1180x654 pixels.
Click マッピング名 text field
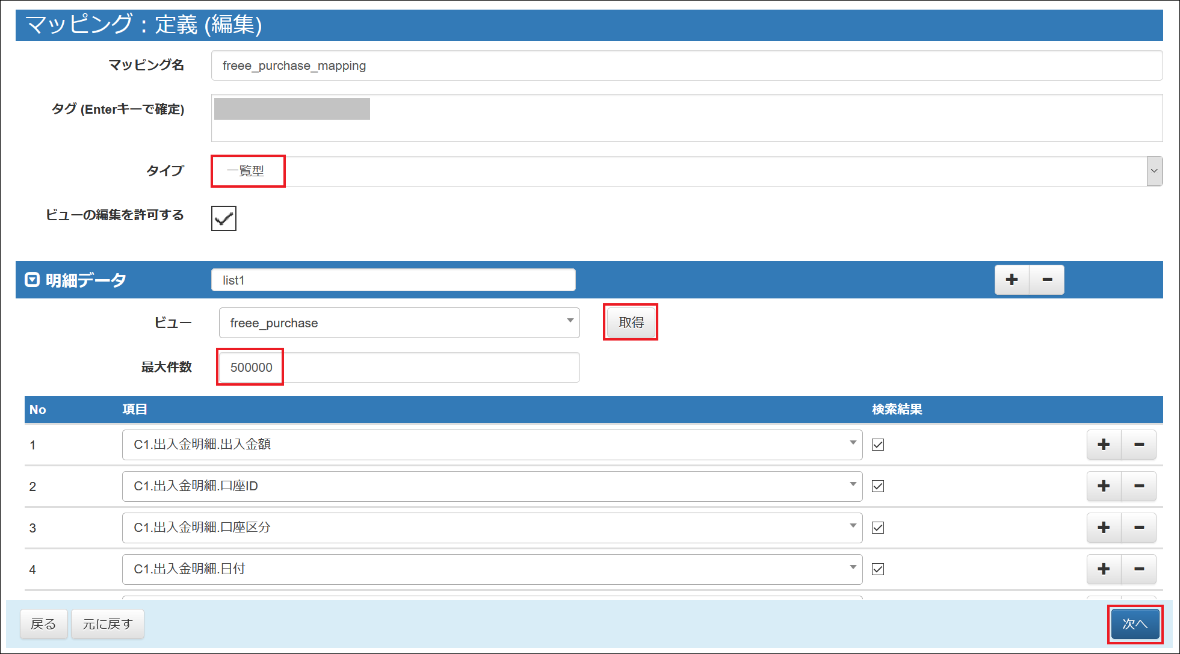(686, 66)
